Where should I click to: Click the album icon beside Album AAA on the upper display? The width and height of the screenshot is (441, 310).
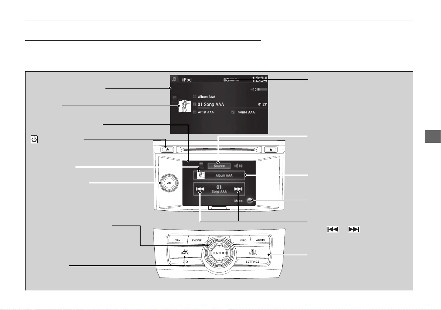click(195, 97)
